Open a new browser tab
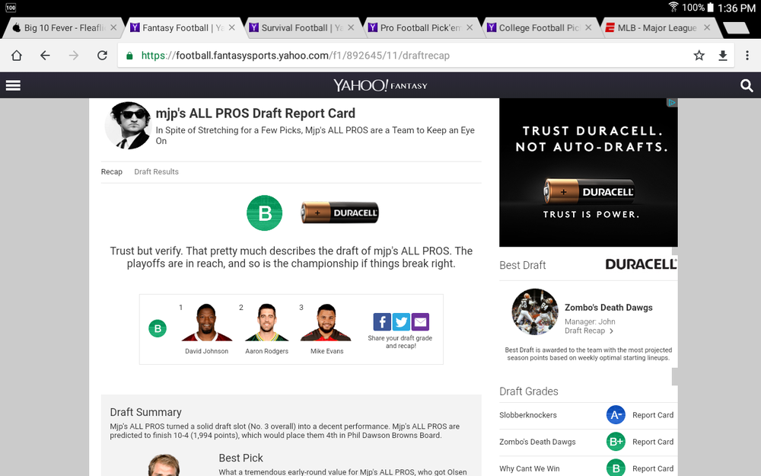The width and height of the screenshot is (761, 476). click(736, 27)
